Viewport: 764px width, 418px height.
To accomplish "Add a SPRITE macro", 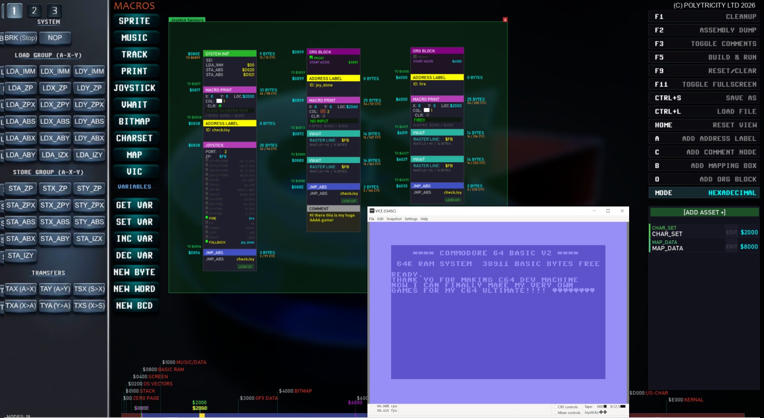I will (x=134, y=21).
